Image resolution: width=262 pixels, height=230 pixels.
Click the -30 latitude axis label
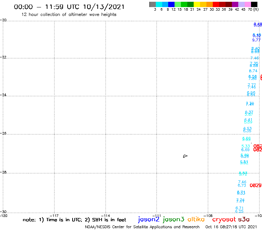[x=3, y=212]
